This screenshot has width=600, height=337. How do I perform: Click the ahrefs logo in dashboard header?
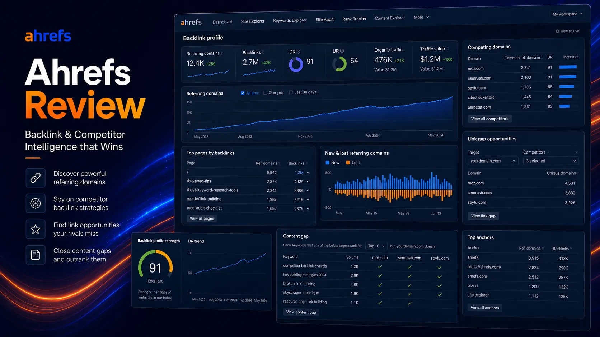[191, 22]
